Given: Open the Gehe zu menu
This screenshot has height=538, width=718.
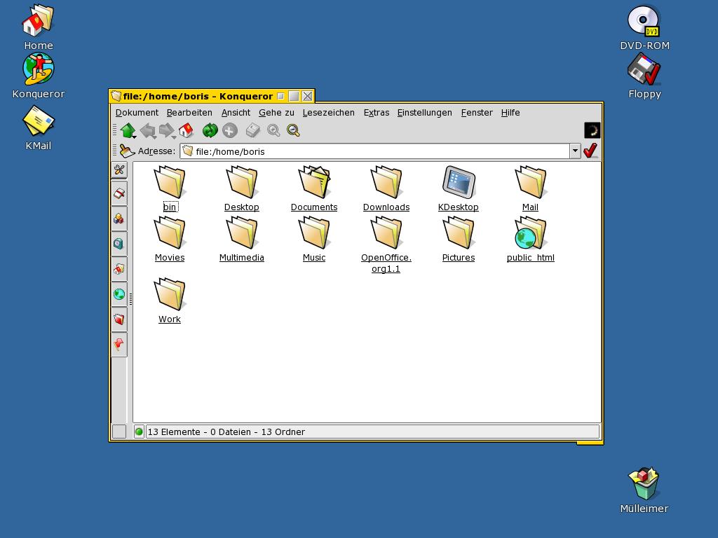Looking at the screenshot, I should click(276, 113).
